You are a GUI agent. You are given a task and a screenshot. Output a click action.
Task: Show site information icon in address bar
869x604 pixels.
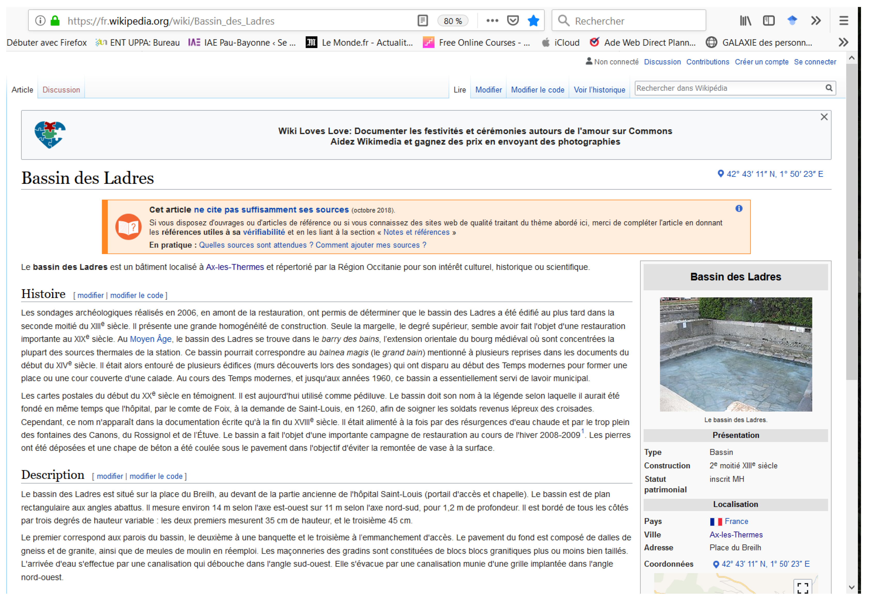[40, 20]
